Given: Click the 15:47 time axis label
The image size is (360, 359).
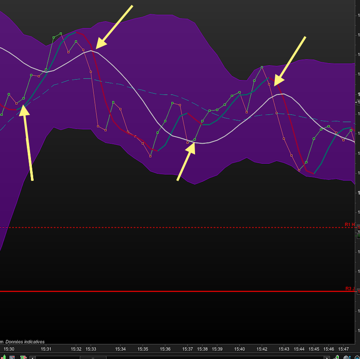Looking at the screenshot, I should coord(343,349).
